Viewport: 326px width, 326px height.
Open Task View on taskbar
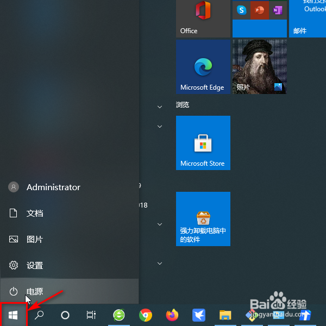pyautogui.click(x=91, y=315)
